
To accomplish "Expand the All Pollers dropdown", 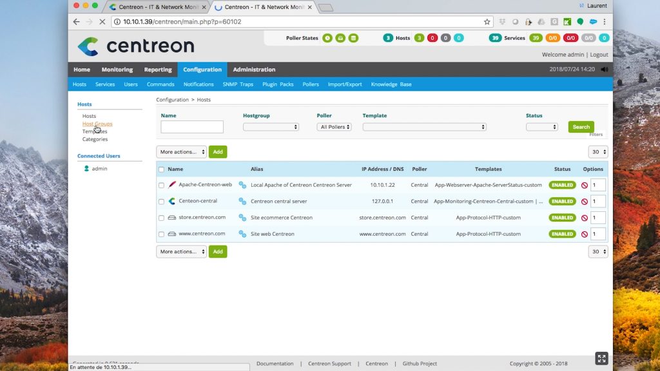I will coord(334,127).
